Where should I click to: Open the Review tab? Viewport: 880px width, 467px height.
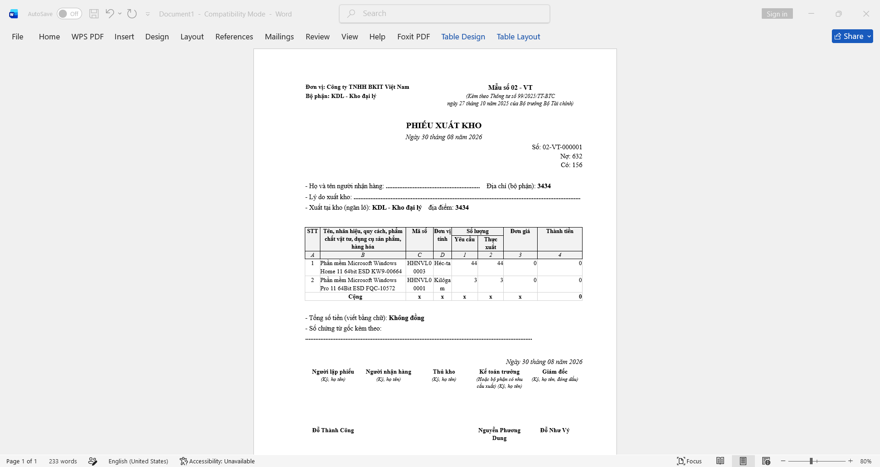pyautogui.click(x=318, y=37)
